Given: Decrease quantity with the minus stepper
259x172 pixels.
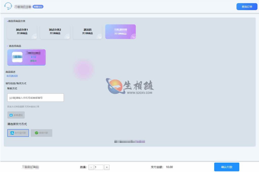Looking at the screenshot, I should pos(91,167).
